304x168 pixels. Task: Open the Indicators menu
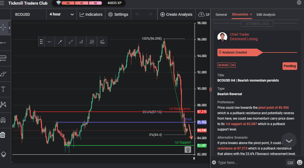coord(91,14)
